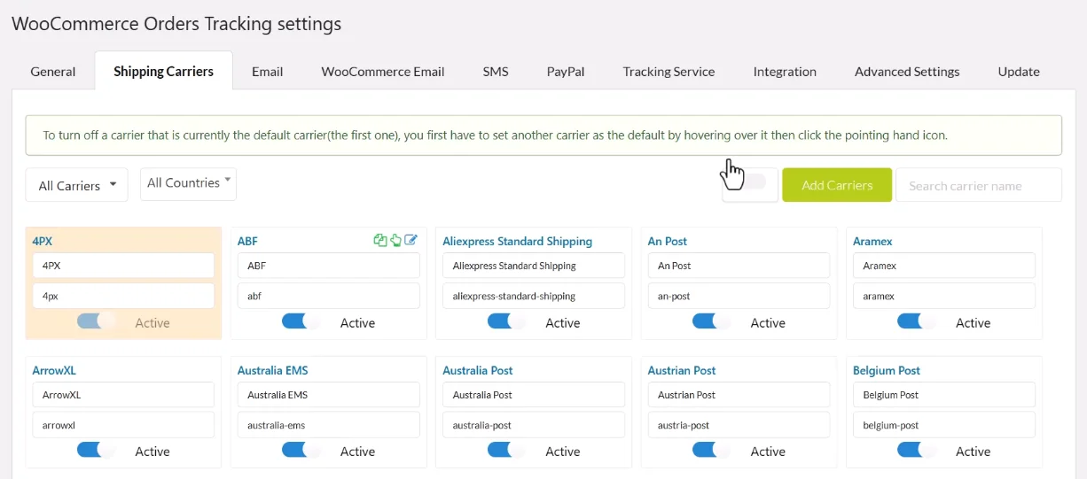1087x479 pixels.
Task: Click the 'an-post' slug field
Action: [x=739, y=296]
